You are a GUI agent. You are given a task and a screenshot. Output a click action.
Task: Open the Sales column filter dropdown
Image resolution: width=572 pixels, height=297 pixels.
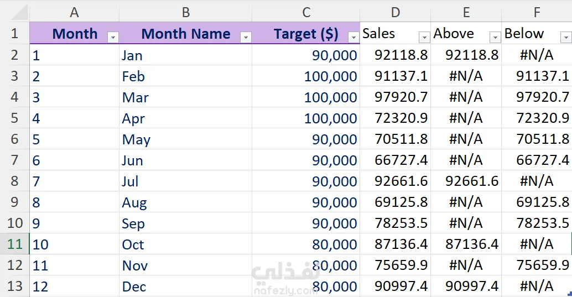[424, 37]
